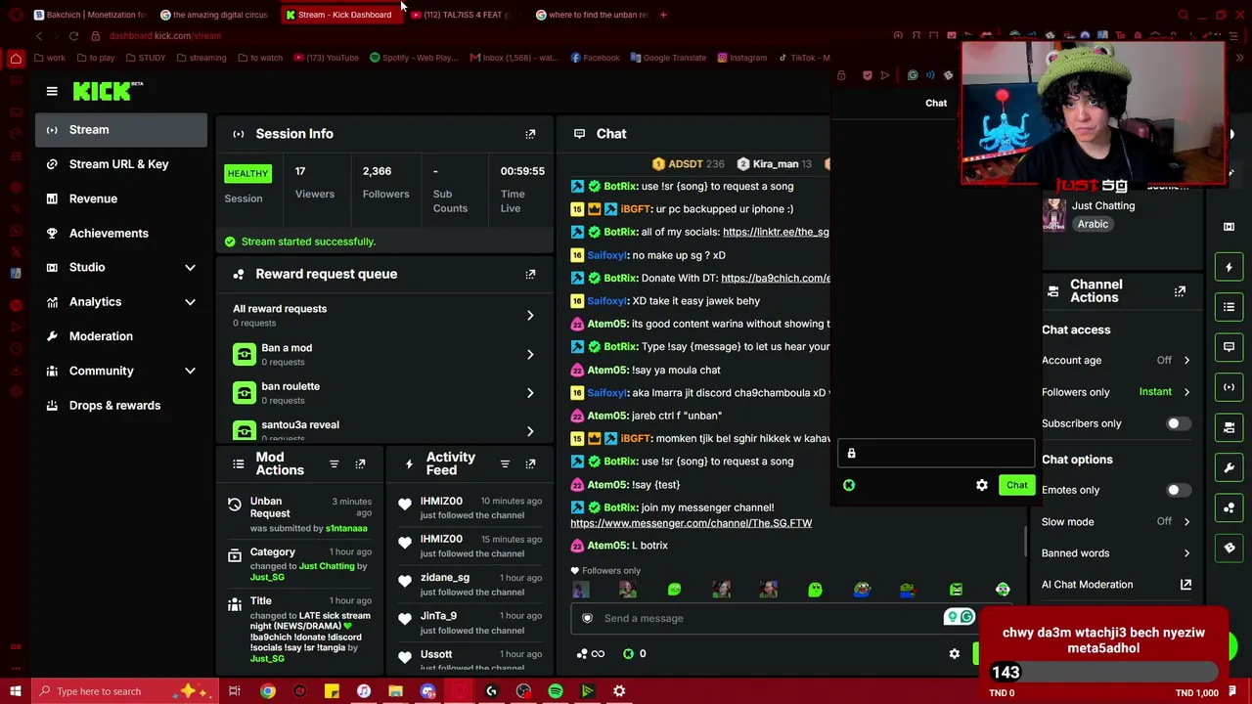Toggle Subscribers only chat mode

[1179, 423]
